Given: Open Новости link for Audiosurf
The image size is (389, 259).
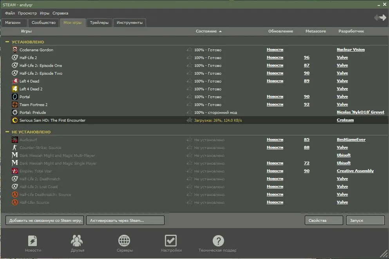Looking at the screenshot, I should coord(275,140).
